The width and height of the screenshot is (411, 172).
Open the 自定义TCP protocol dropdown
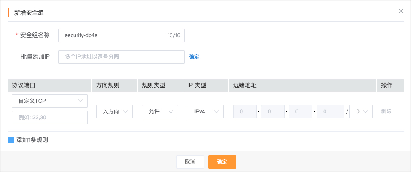(x=50, y=101)
